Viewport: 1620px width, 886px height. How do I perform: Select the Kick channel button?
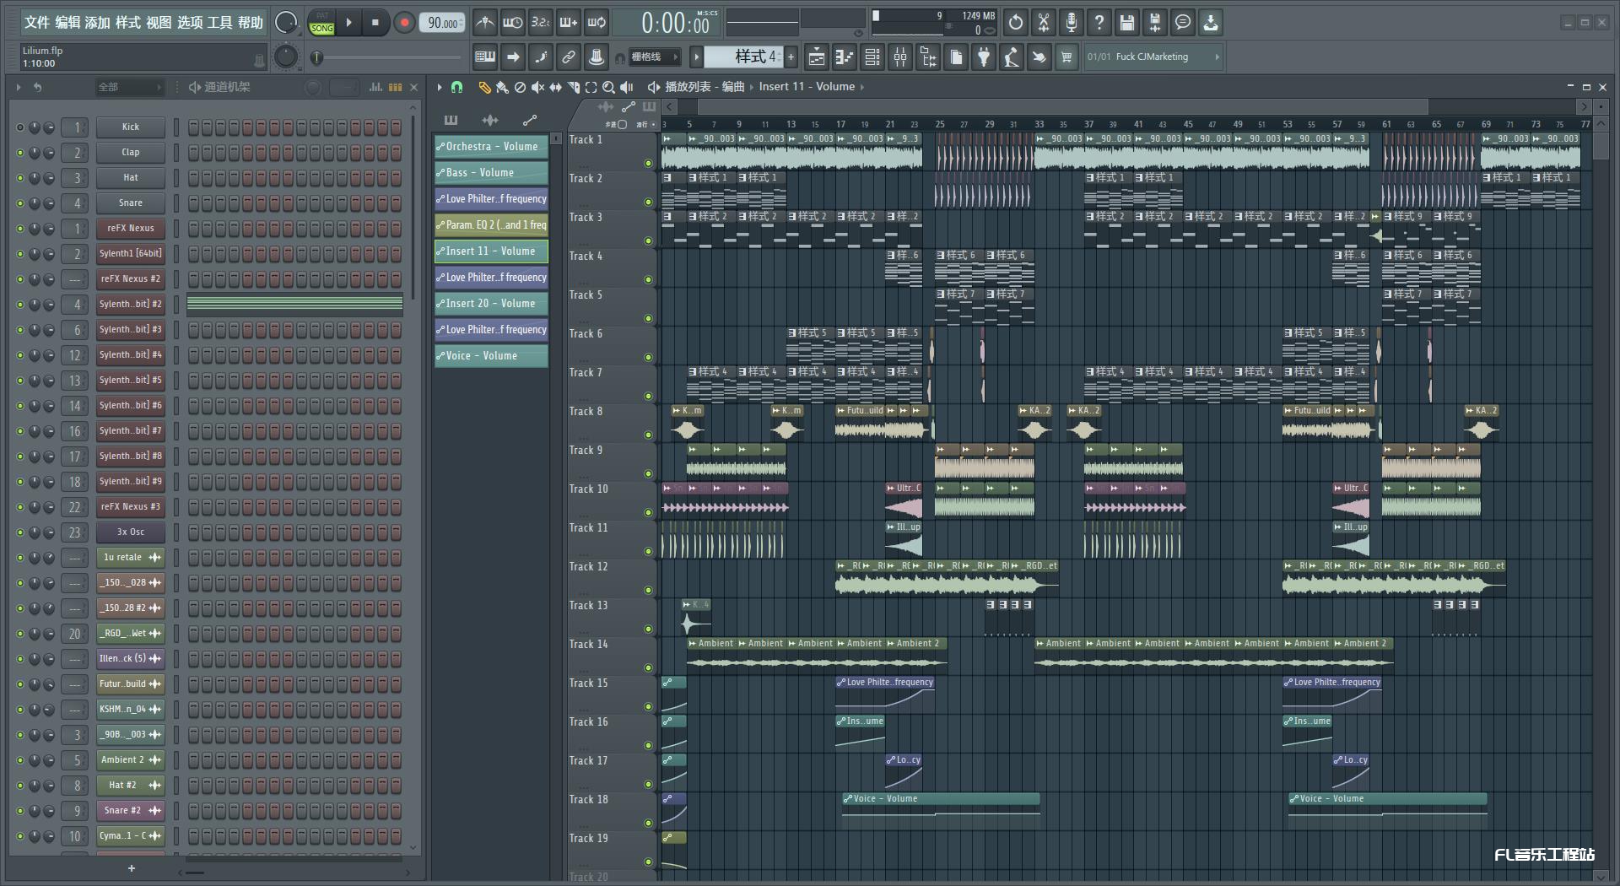[130, 127]
